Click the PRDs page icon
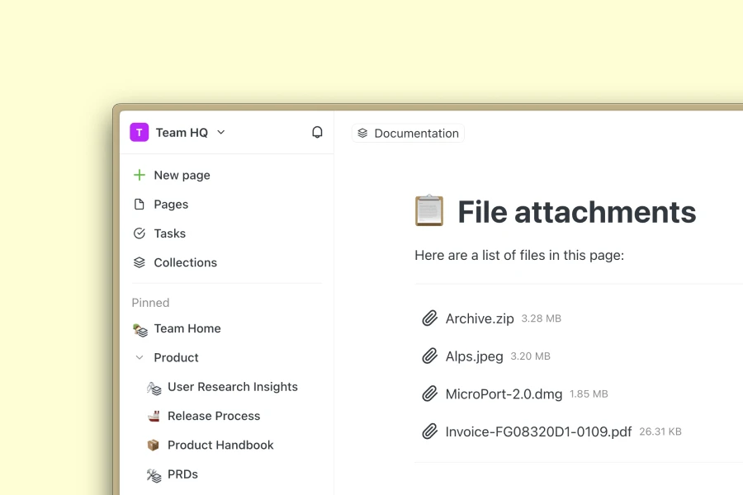Viewport: 743px width, 495px height. point(153,474)
